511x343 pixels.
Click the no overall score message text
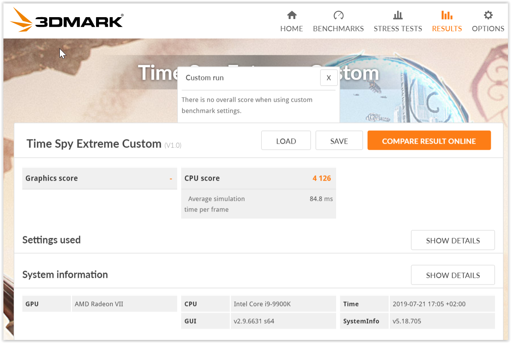click(247, 105)
